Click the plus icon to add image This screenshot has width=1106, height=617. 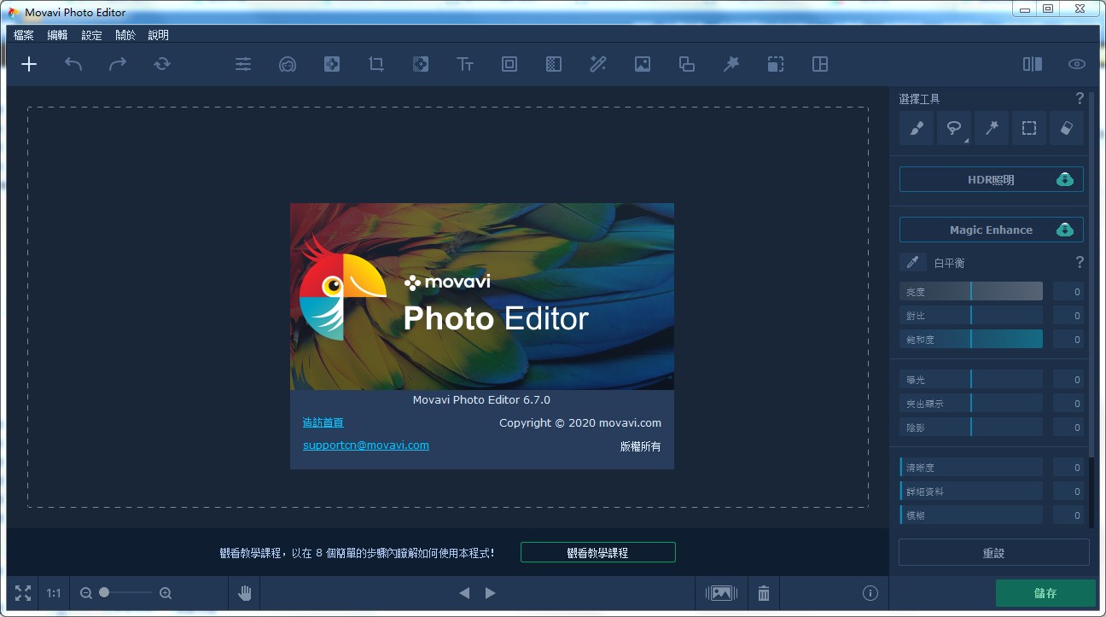pos(29,64)
